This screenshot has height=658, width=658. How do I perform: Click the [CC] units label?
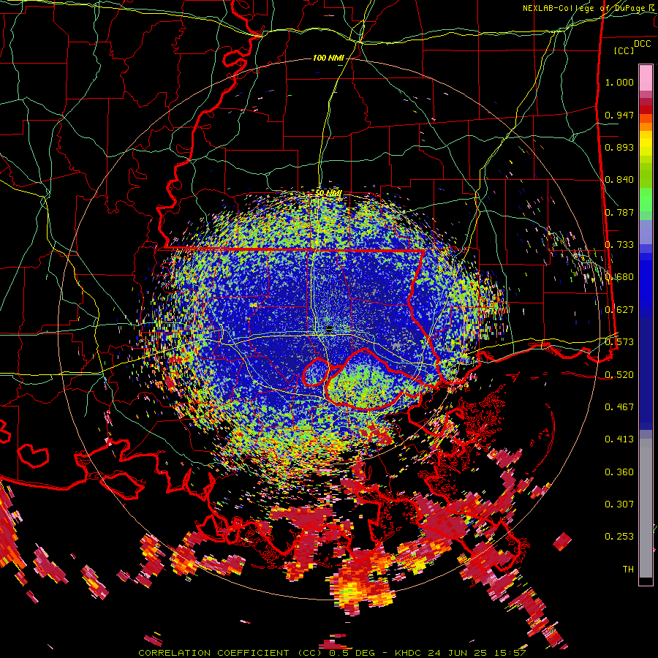coord(624,50)
